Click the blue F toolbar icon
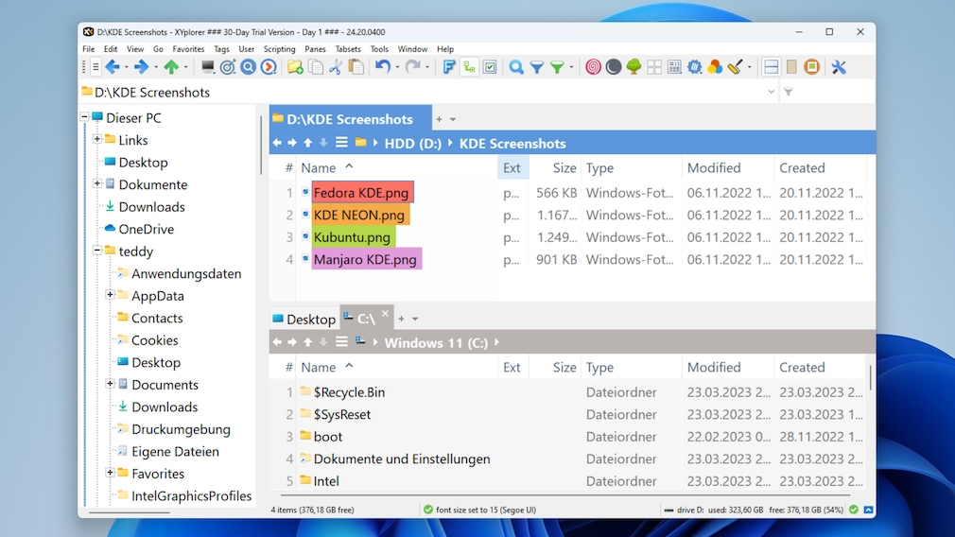The height and width of the screenshot is (537, 955). pos(449,67)
